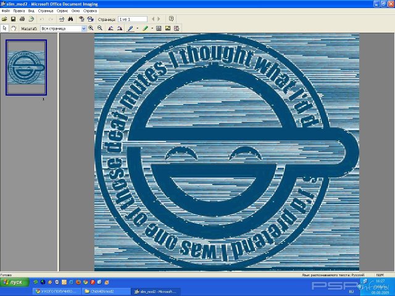
Task: Click the Print icon
Action: click(22, 19)
